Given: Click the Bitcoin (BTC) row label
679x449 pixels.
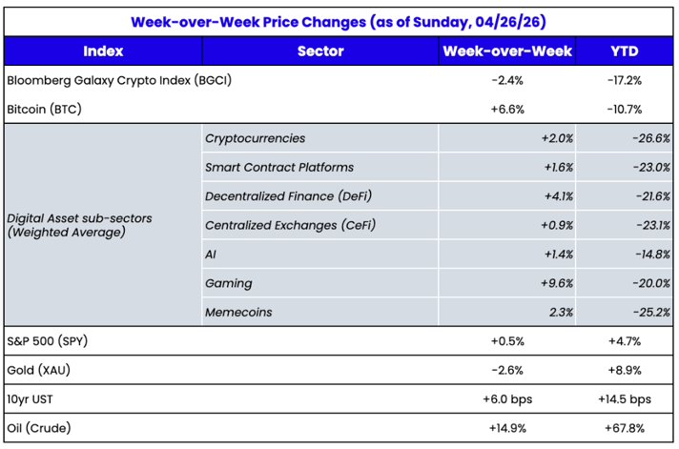Looking at the screenshot, I should click(44, 109).
